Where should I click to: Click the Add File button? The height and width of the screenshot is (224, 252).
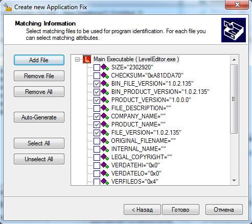pyautogui.click(x=39, y=60)
